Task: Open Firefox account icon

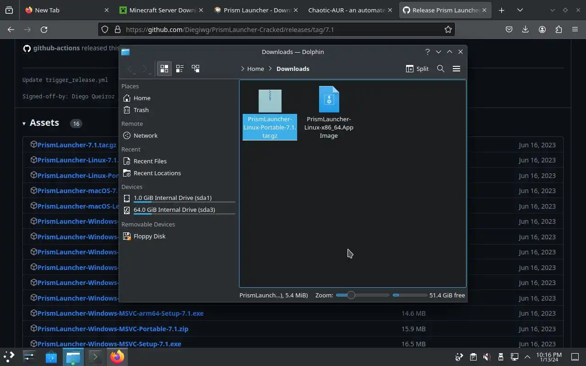Action: [x=542, y=29]
